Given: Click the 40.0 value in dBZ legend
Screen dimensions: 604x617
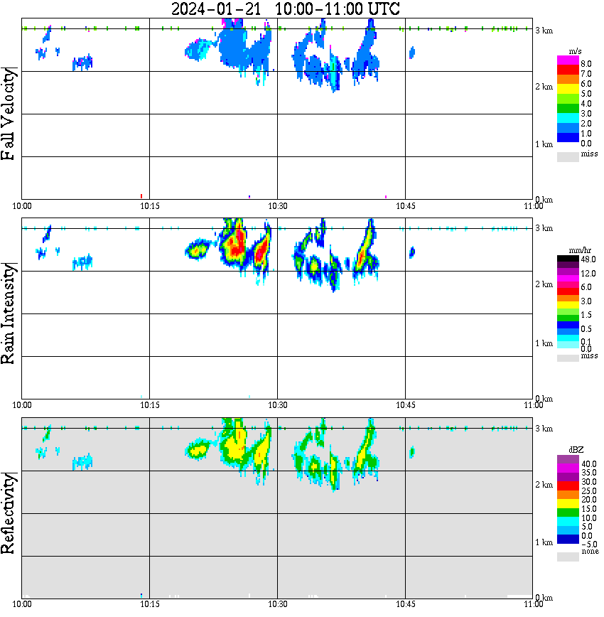Looking at the screenshot, I should pos(589,464).
